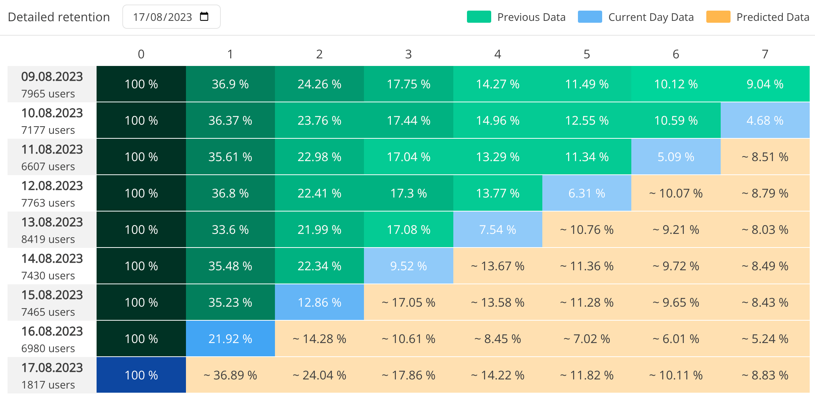Select column header 7
Image resolution: width=815 pixels, height=398 pixels.
[765, 54]
